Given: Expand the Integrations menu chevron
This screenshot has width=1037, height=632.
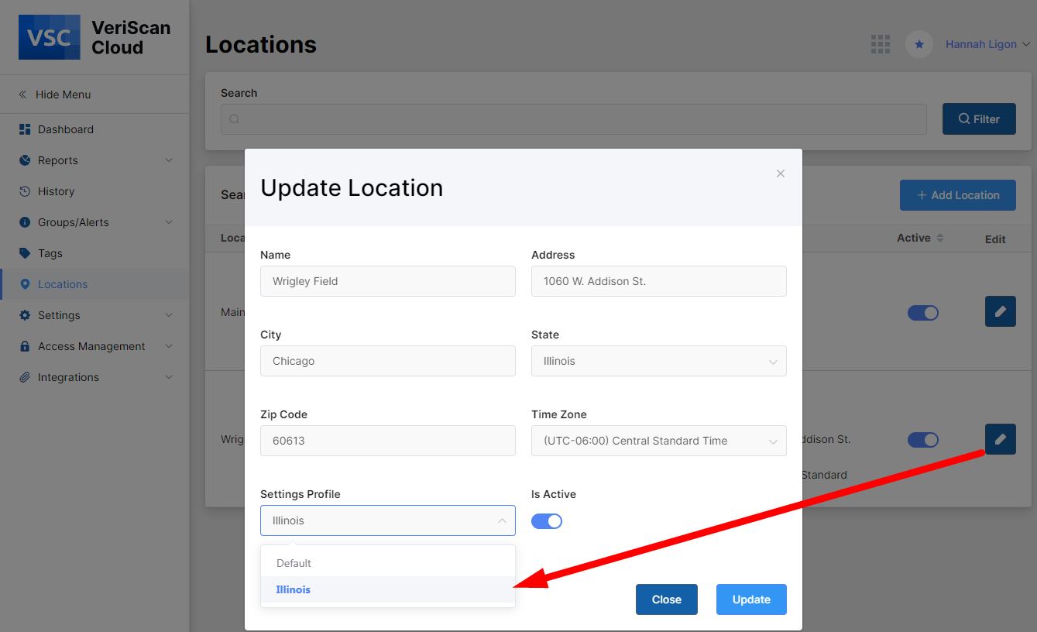Looking at the screenshot, I should pyautogui.click(x=169, y=377).
